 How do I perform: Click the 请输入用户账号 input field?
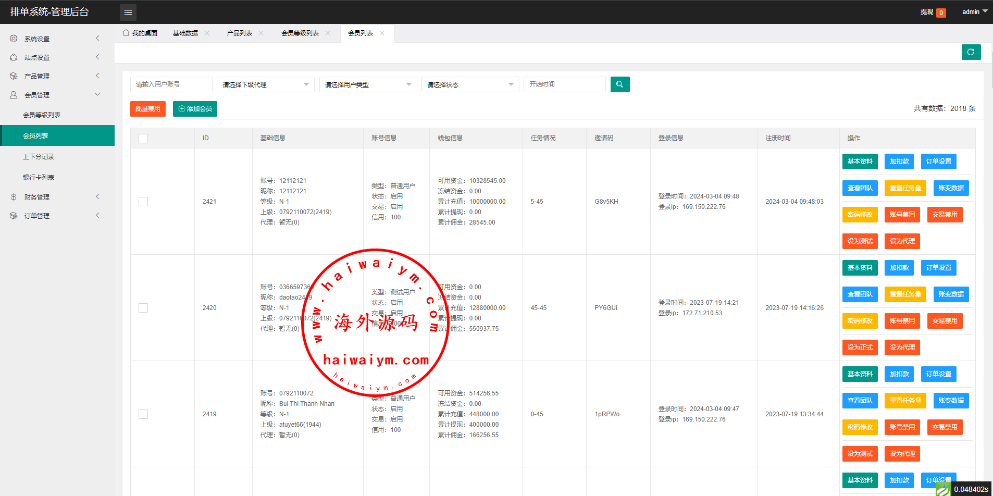171,84
